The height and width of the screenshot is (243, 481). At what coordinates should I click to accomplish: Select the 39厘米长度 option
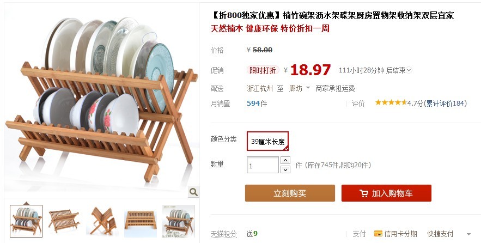tap(268, 141)
